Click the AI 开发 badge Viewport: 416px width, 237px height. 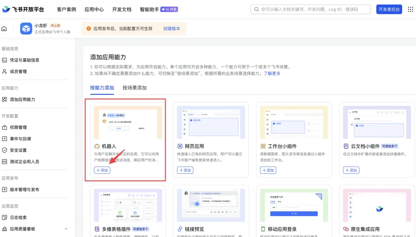coord(169,9)
